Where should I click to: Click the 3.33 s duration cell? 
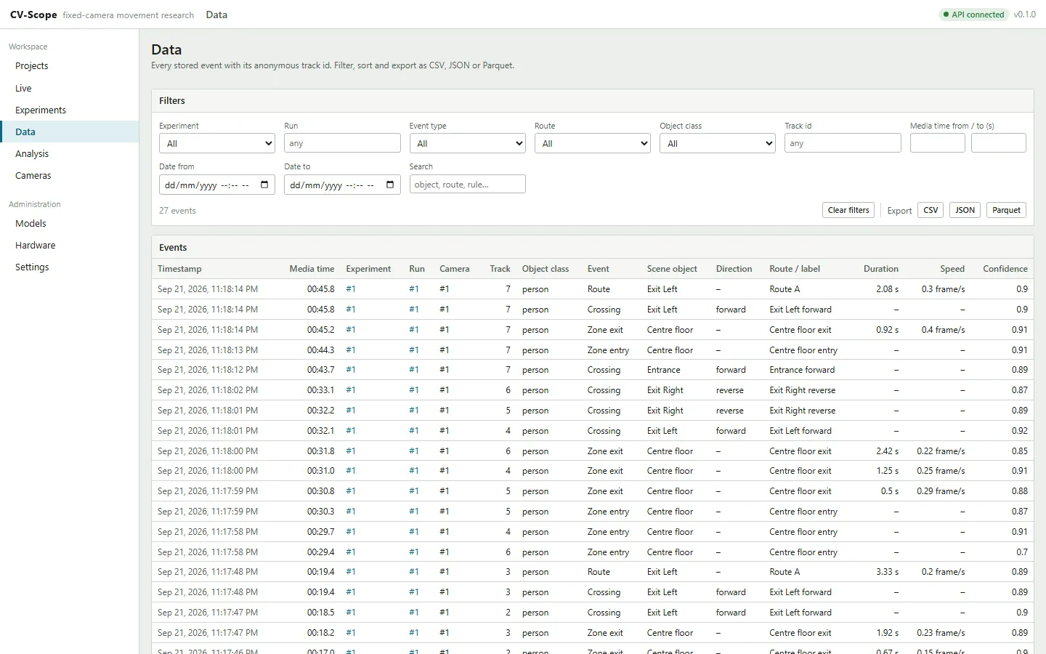(887, 572)
